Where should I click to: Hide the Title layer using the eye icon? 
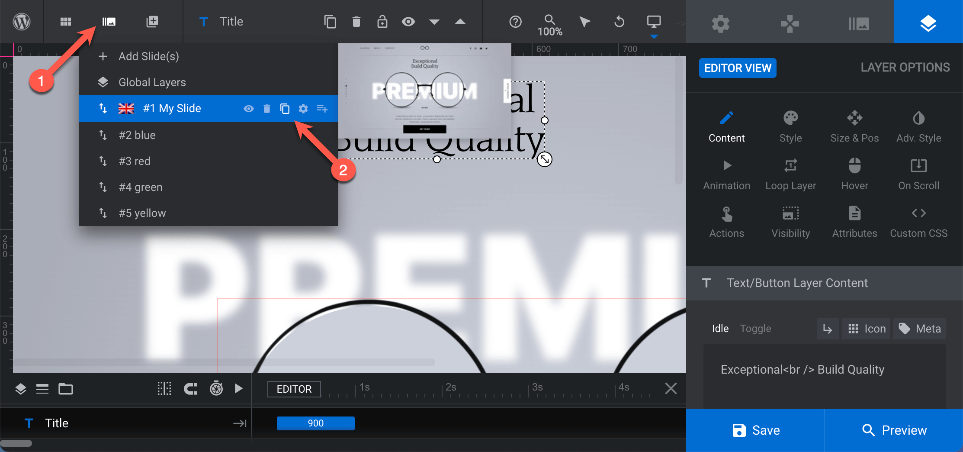[408, 21]
